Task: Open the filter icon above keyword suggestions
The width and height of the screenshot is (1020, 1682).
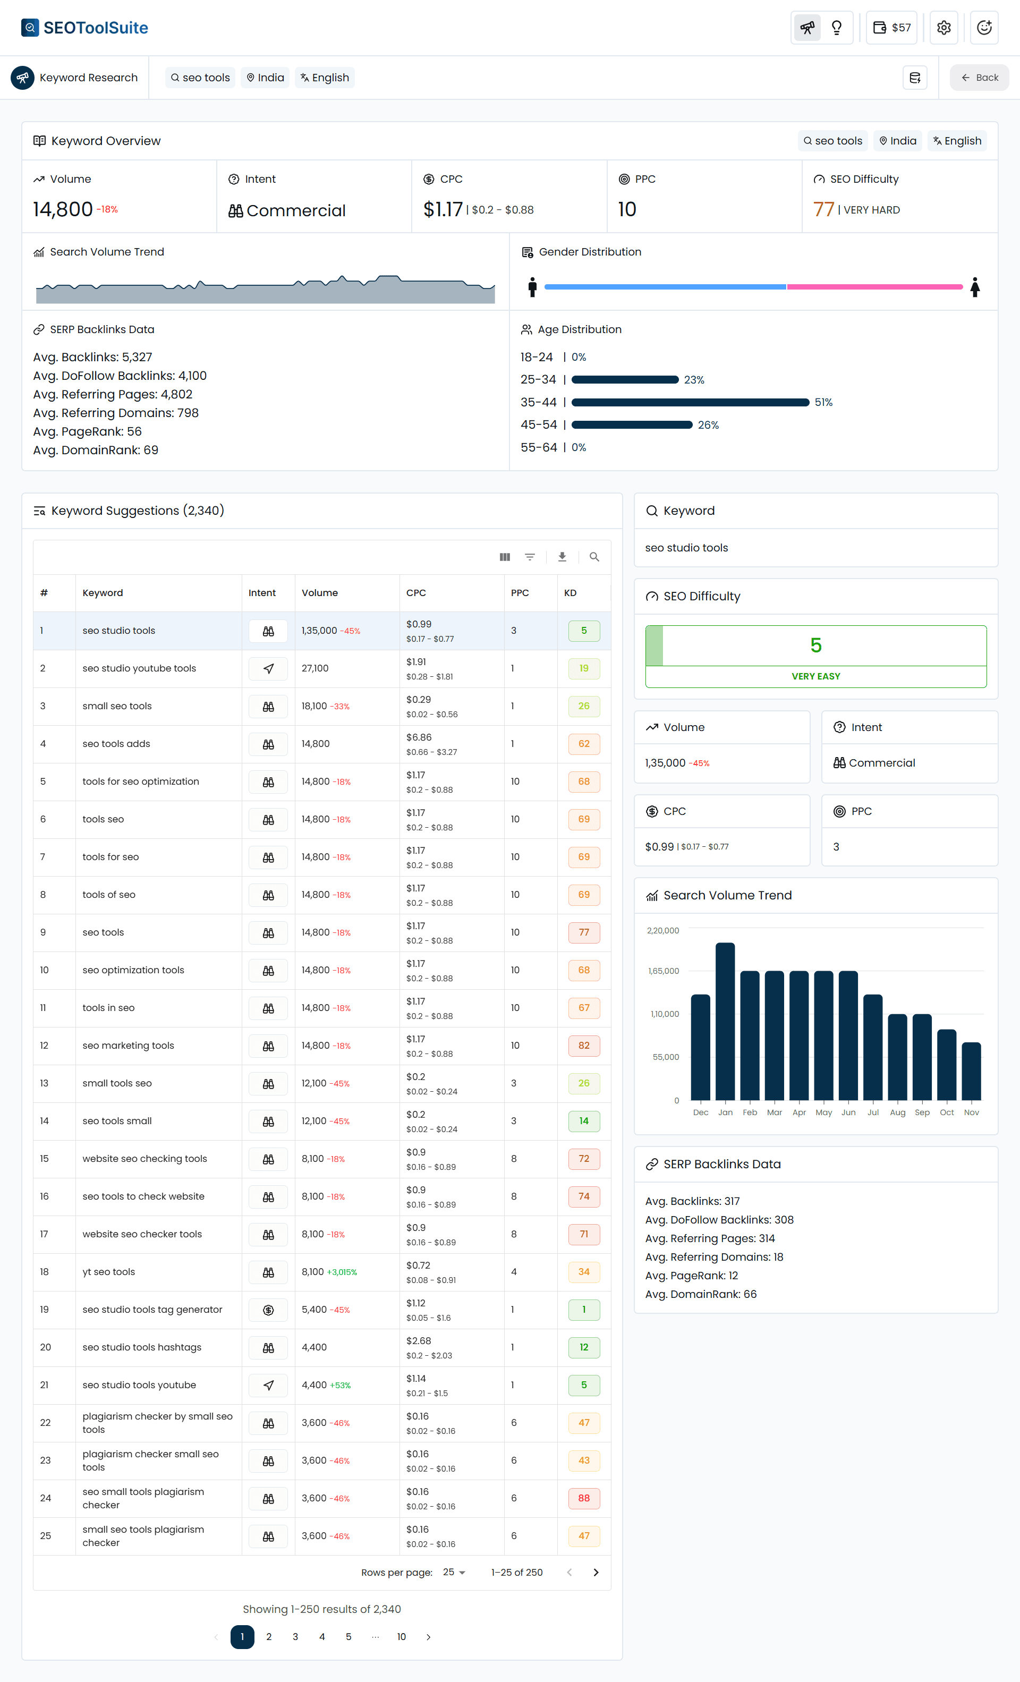Action: [x=531, y=557]
